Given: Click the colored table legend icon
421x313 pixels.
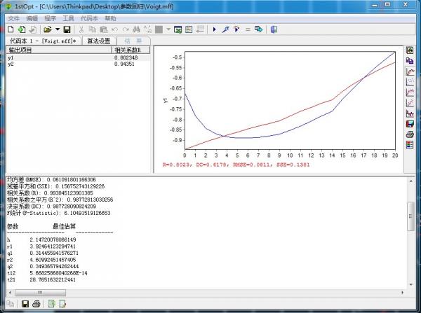Looking at the screenshot, I should point(410,145).
